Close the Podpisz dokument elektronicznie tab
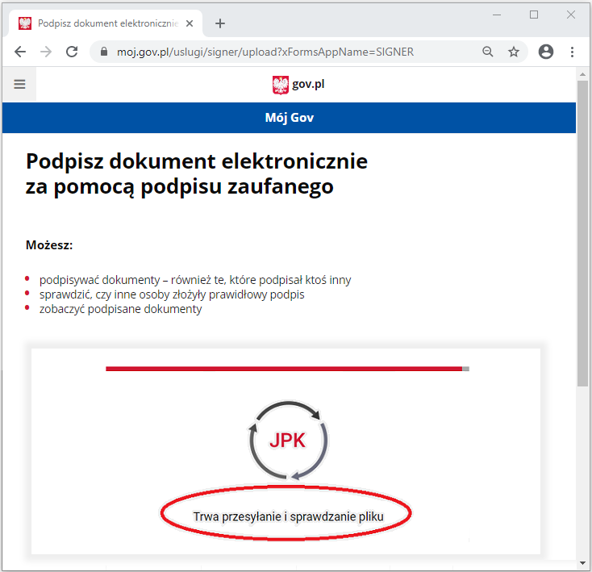This screenshot has width=592, height=572. click(190, 23)
